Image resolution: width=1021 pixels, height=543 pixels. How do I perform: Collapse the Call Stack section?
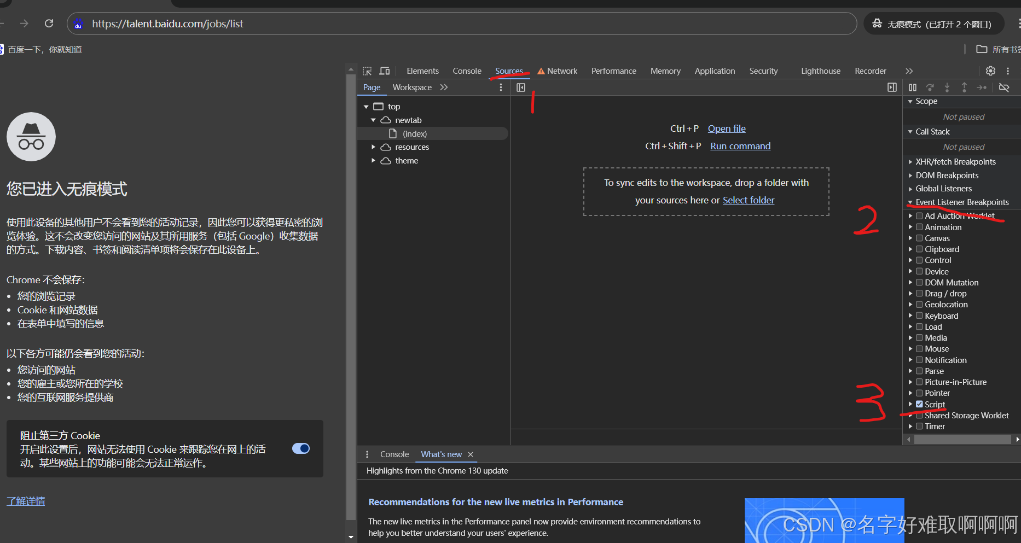(910, 132)
